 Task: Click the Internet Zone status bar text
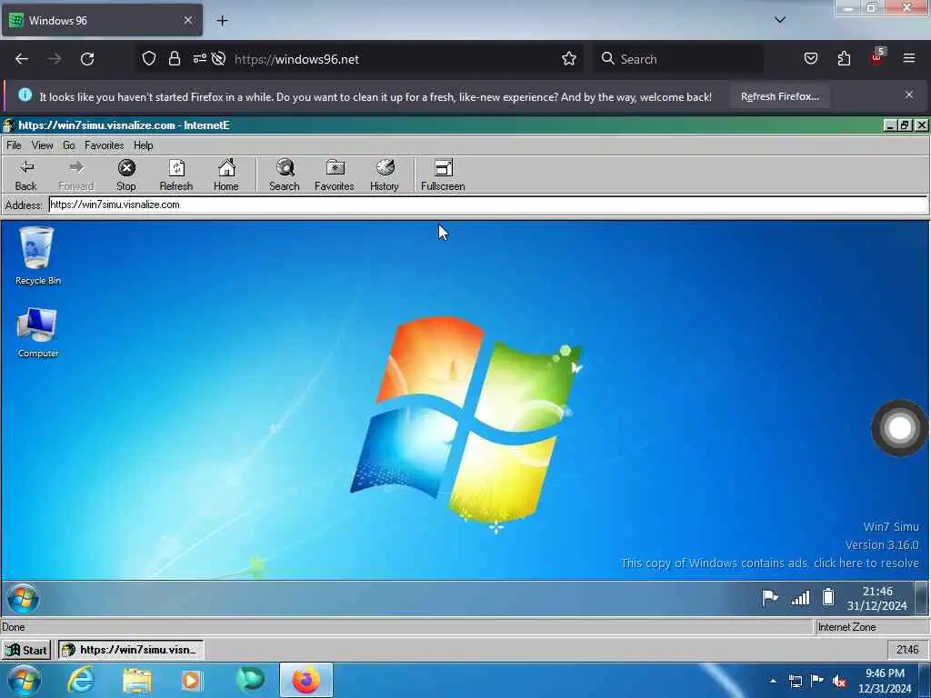click(846, 627)
